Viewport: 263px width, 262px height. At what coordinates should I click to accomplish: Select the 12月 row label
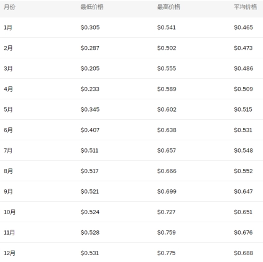click(9, 253)
